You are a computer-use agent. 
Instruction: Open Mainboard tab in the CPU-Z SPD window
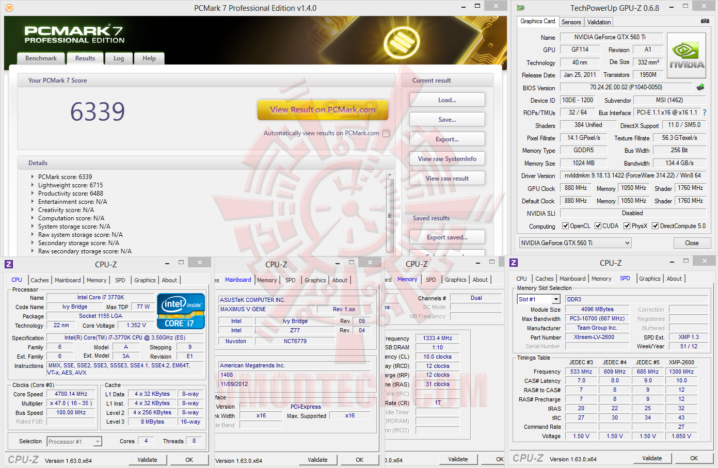click(572, 279)
